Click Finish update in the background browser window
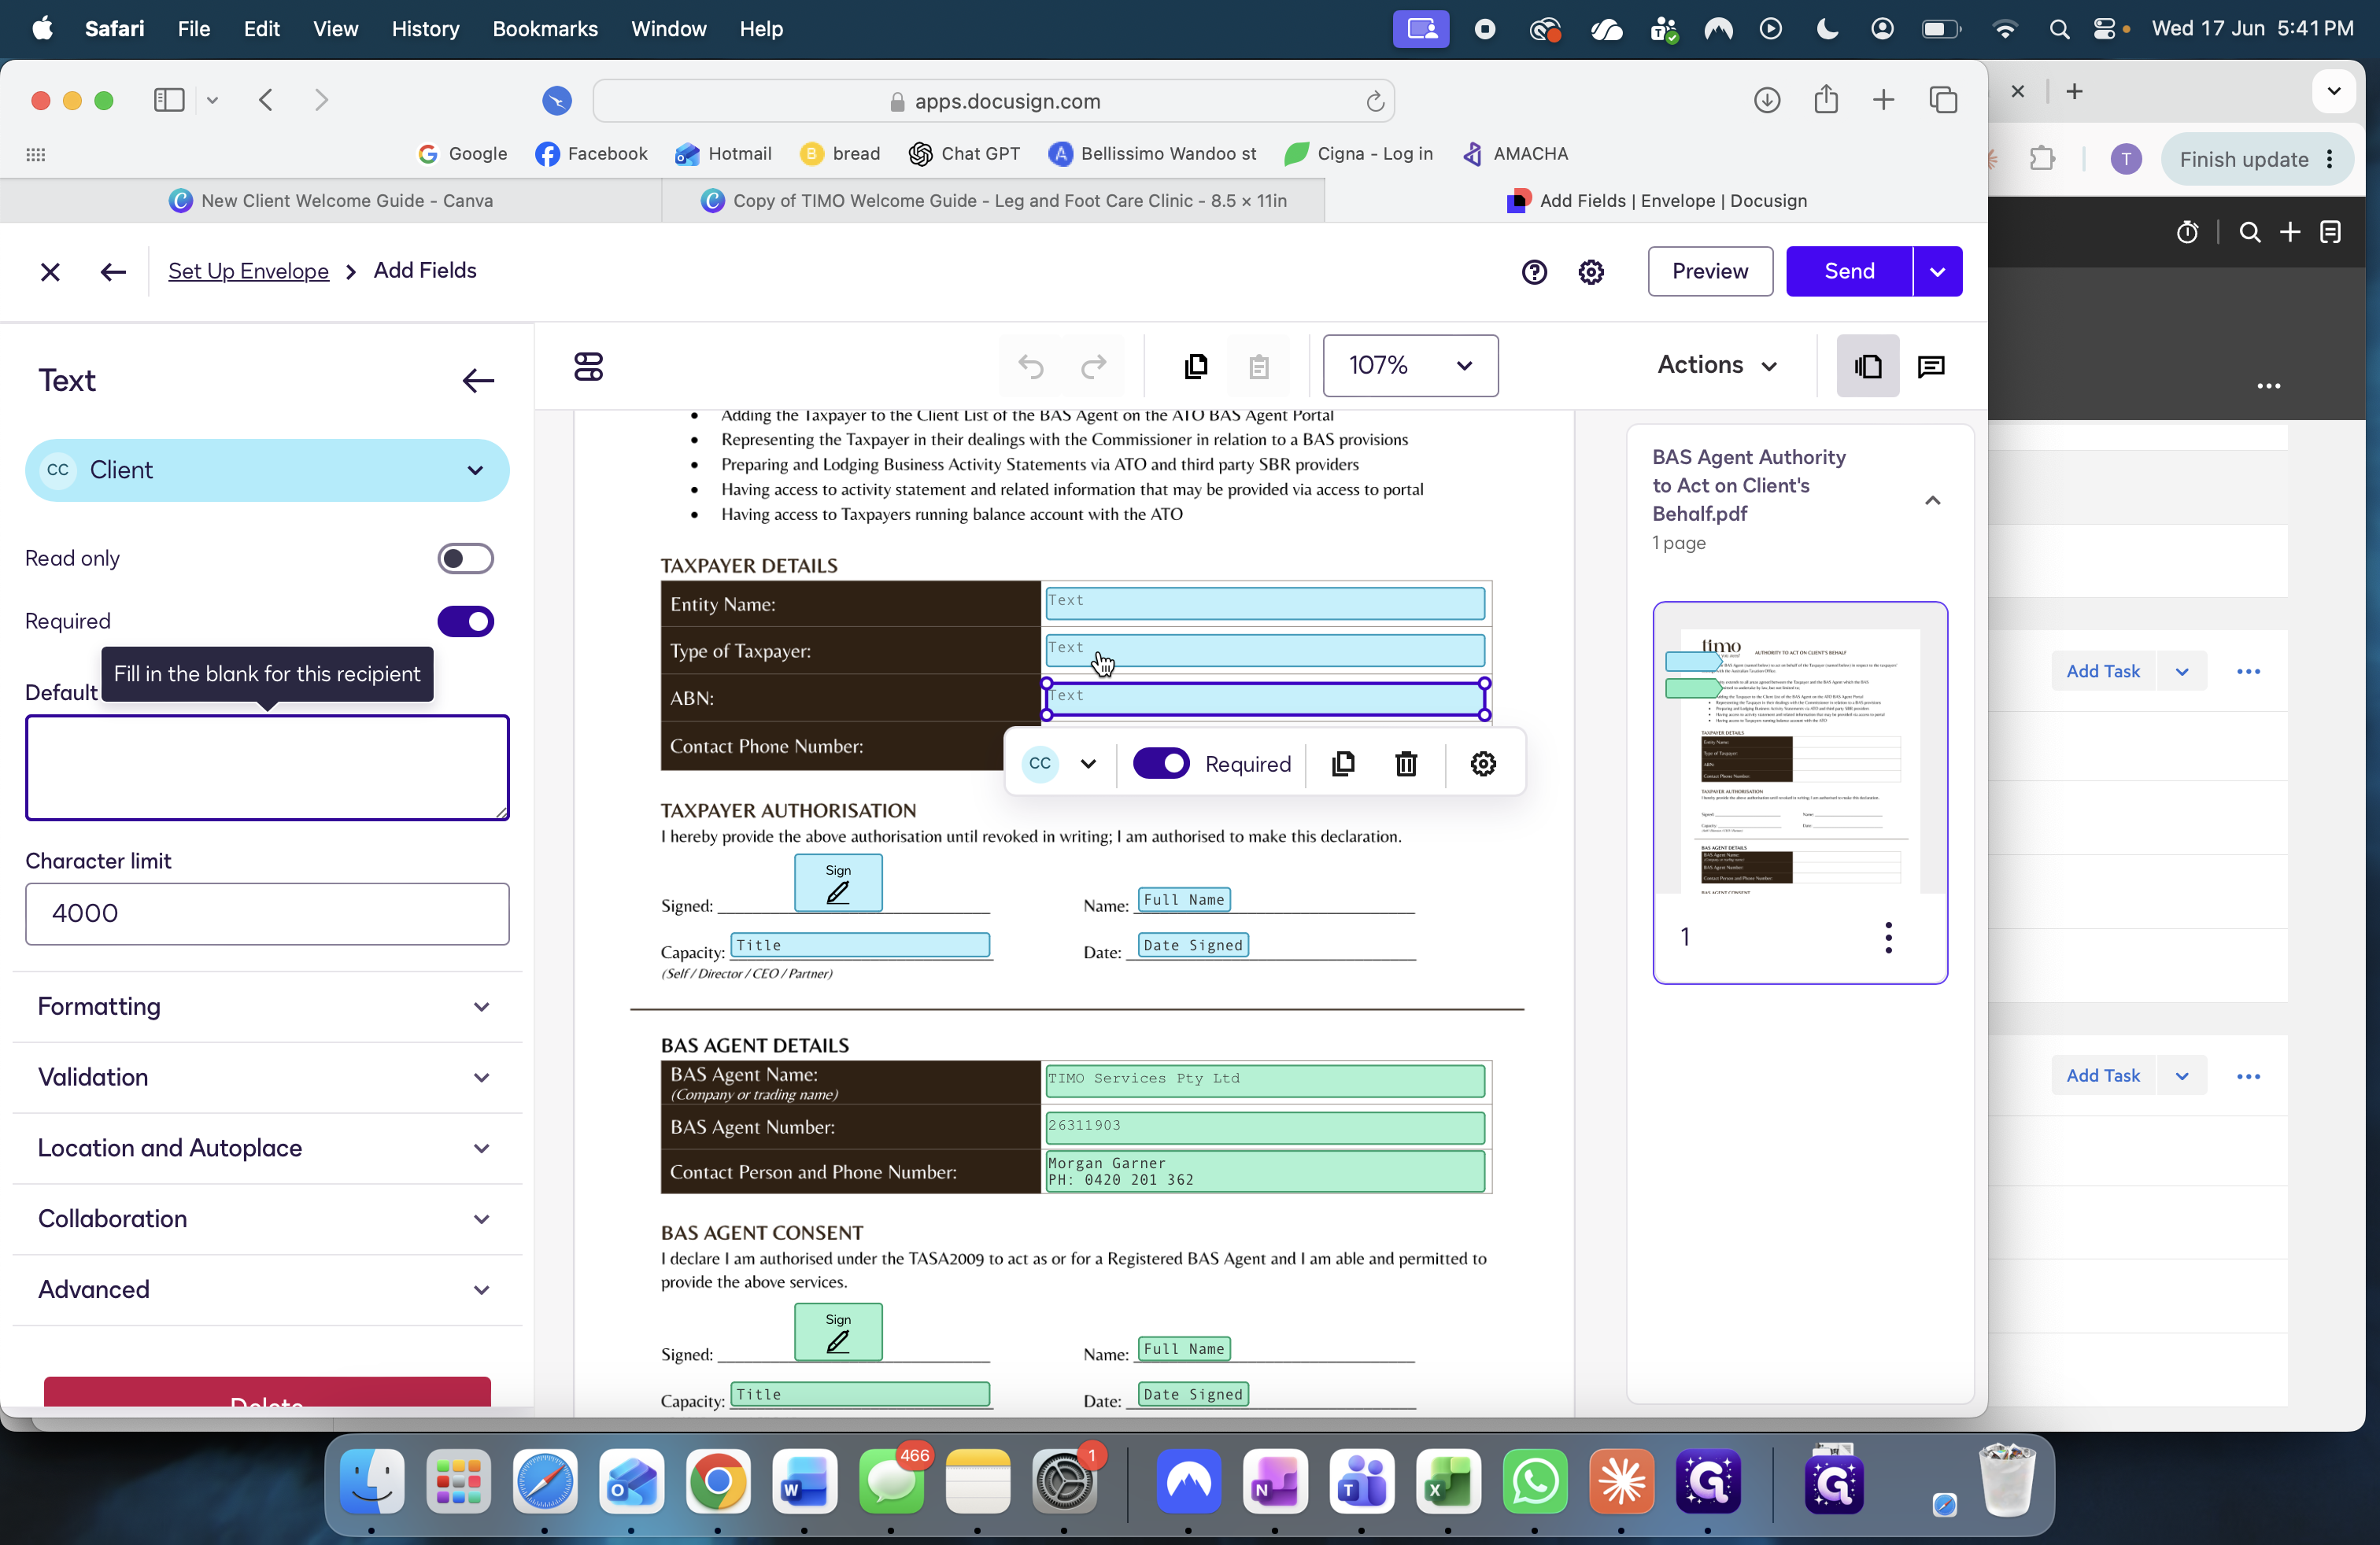This screenshot has width=2380, height=1545. pos(2257,160)
